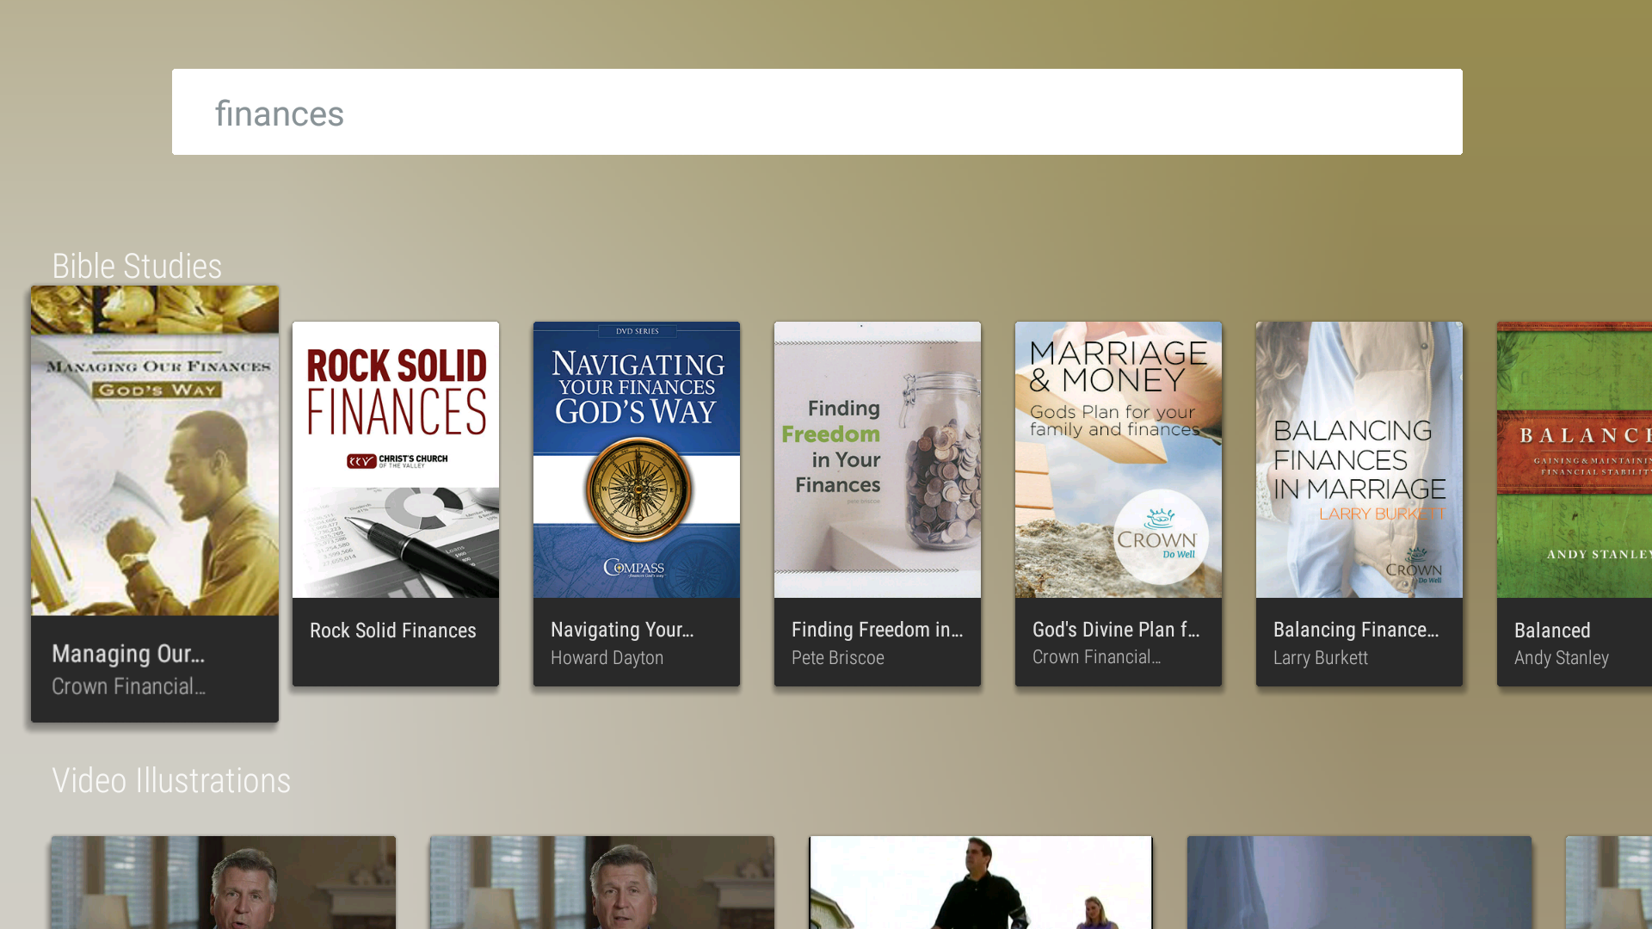The height and width of the screenshot is (929, 1652).
Task: Play the second video illustration thumbnail
Action: pyautogui.click(x=602, y=883)
